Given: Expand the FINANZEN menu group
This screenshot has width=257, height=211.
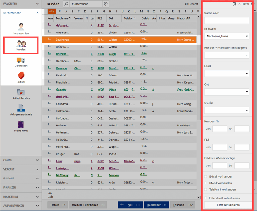Looking at the screenshot, I should [x=21, y=188].
